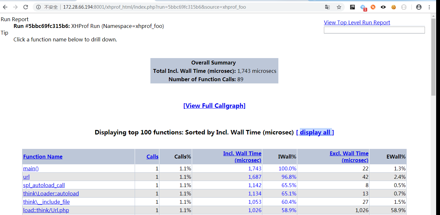This screenshot has width=440, height=215.
Task: Click the translate page icon
Action: tap(327, 7)
